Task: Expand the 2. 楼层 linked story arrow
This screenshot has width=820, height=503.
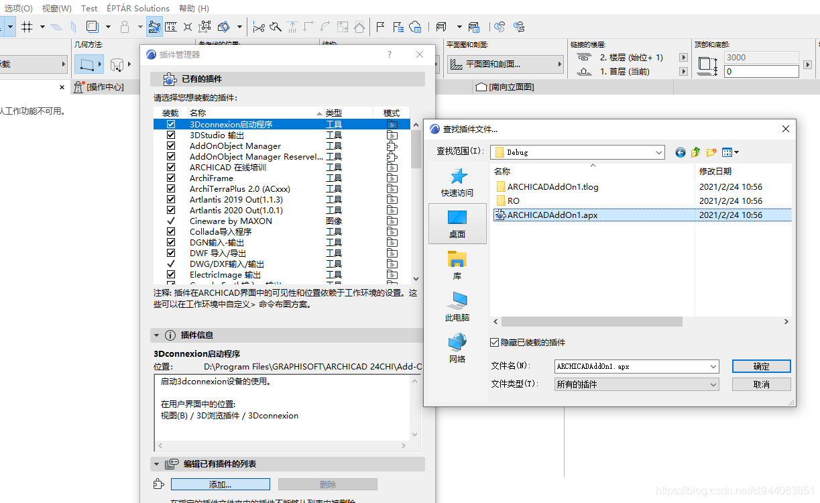Action: [683, 58]
